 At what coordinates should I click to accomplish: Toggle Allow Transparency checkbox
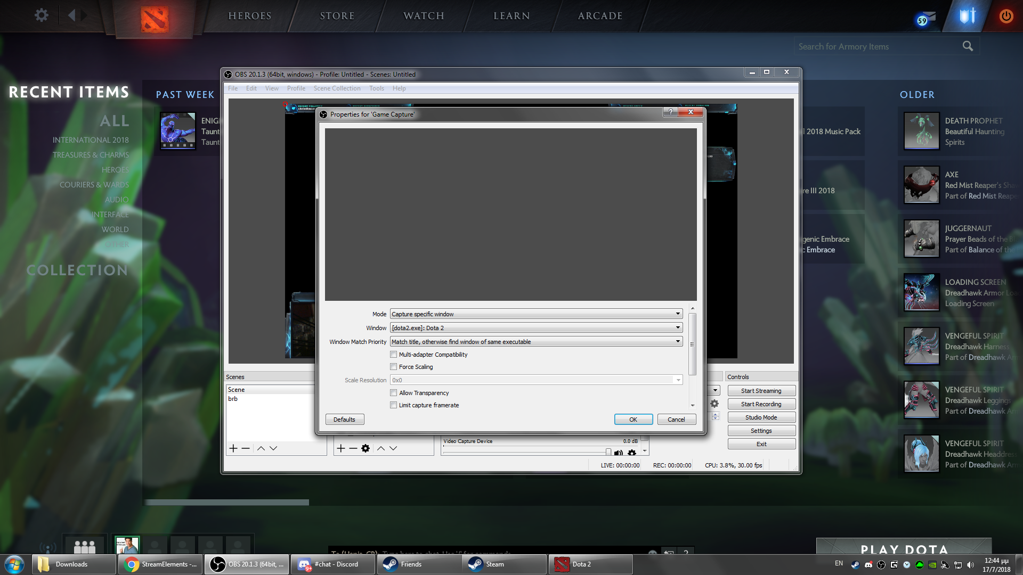[394, 393]
